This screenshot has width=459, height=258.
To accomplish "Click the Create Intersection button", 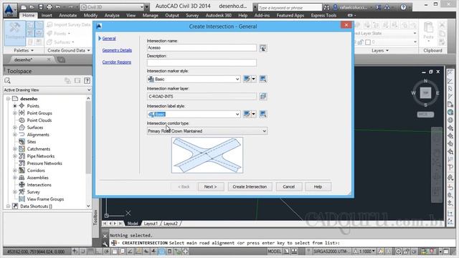I will coord(250,186).
